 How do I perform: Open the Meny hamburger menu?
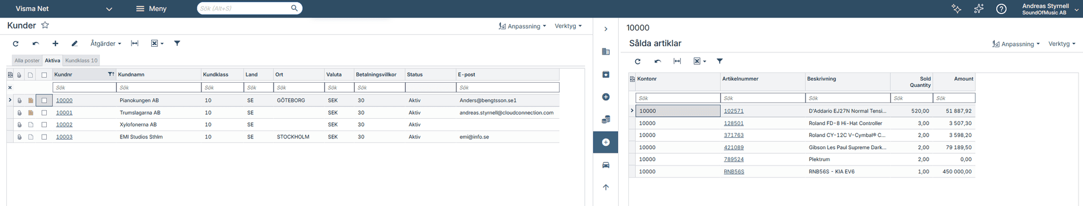click(151, 8)
